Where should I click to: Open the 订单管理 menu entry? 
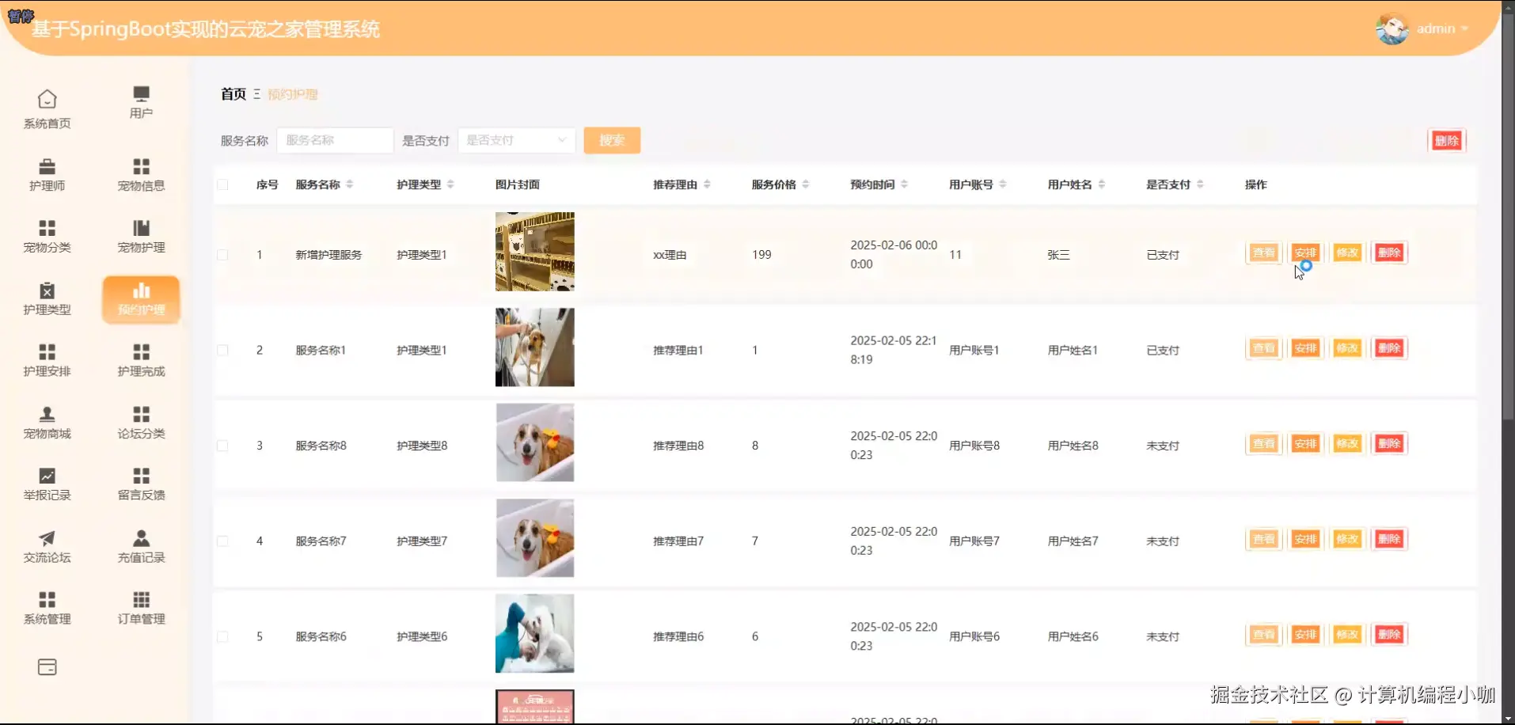pos(141,609)
